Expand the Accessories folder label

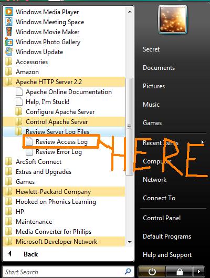coord(32,62)
